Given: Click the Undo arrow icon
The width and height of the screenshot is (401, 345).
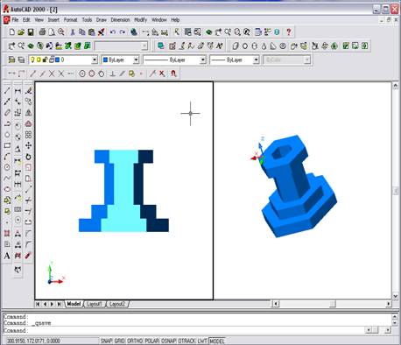Looking at the screenshot, I should (x=113, y=32).
